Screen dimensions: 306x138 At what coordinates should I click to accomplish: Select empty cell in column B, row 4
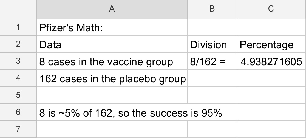coord(212,78)
